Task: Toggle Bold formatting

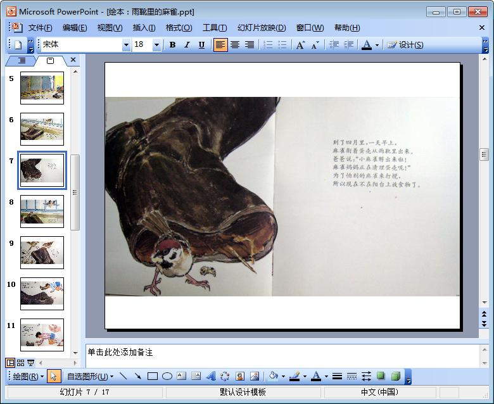Action: [x=172, y=45]
